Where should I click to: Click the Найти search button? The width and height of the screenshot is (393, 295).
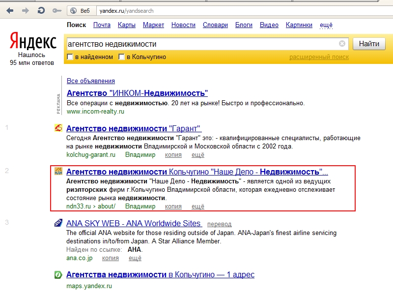369,44
